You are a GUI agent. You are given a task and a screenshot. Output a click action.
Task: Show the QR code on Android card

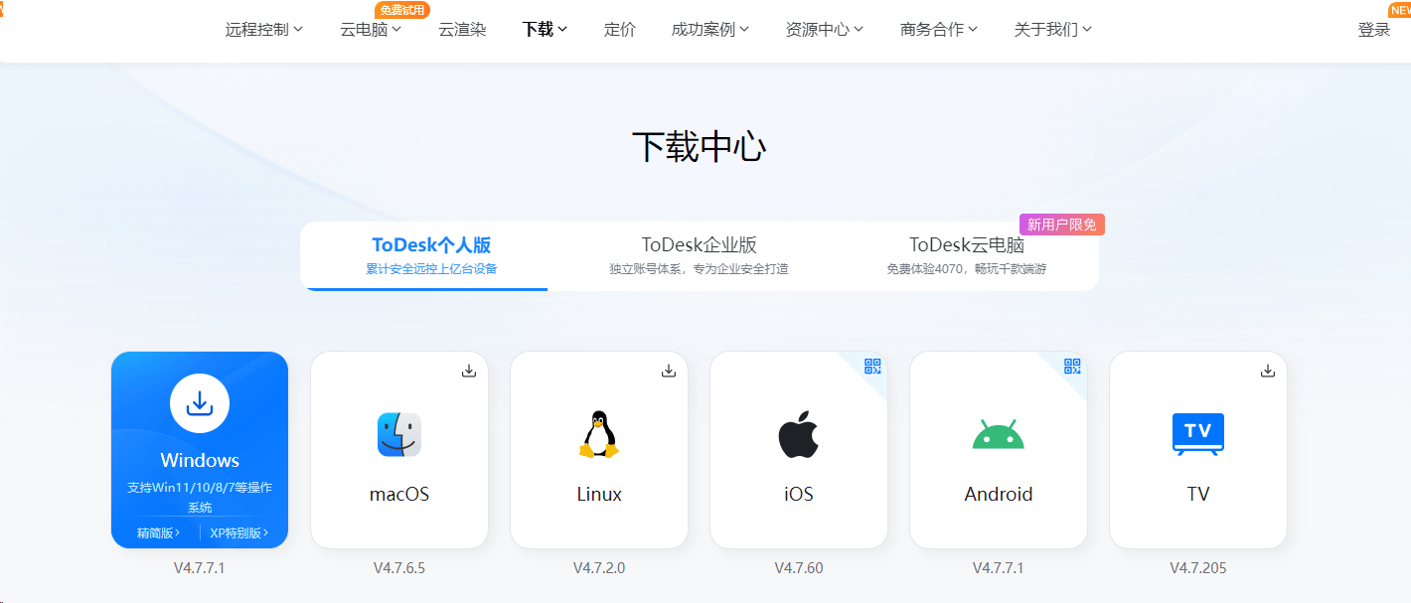pyautogui.click(x=1072, y=367)
